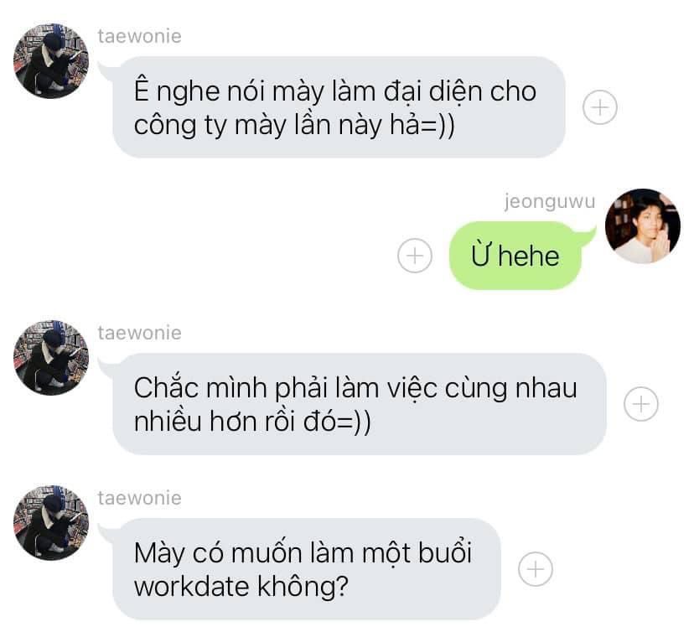Click the "hả=))" text ending the first message
Image resolution: width=694 pixels, height=632 pixels.
(422, 125)
